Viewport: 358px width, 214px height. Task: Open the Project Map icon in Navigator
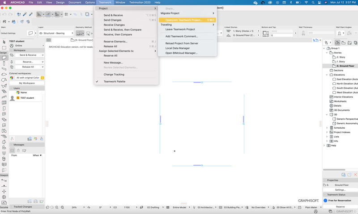[x=337, y=42]
